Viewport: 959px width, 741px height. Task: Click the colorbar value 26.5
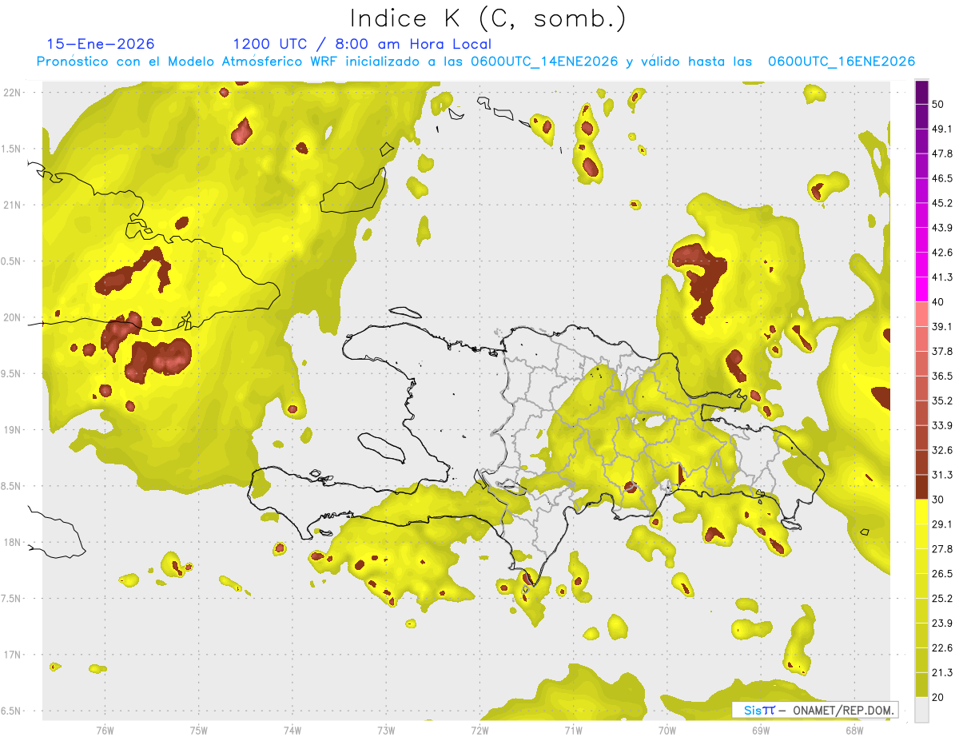pos(942,573)
